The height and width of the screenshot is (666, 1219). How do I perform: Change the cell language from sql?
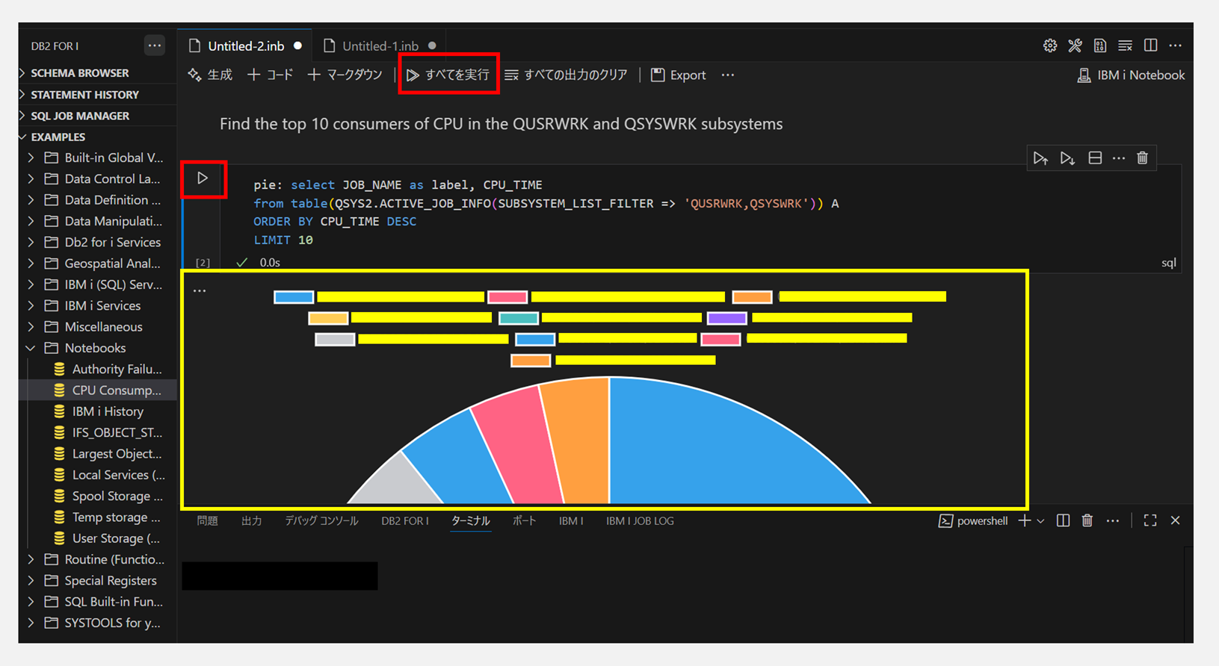[x=1169, y=263]
